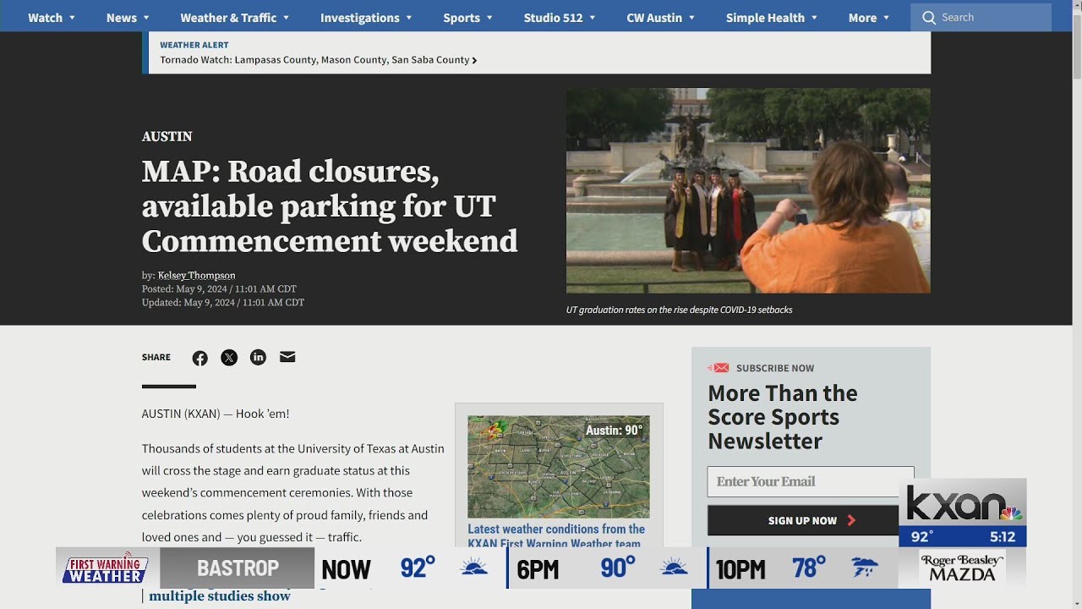Expand the Studio 512 dropdown arrow

pyautogui.click(x=593, y=18)
